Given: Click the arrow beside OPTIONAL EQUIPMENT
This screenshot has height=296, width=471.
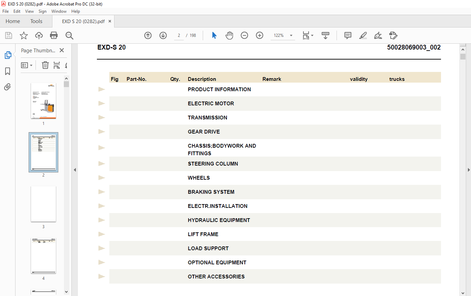Looking at the screenshot, I should pyautogui.click(x=102, y=263).
